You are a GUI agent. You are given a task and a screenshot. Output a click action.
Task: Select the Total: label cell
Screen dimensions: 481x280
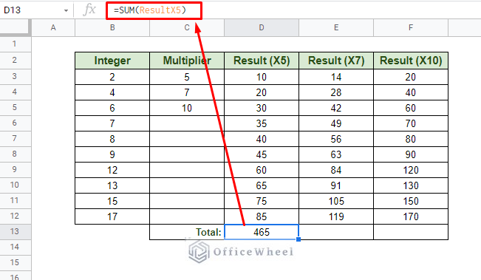tap(187, 232)
